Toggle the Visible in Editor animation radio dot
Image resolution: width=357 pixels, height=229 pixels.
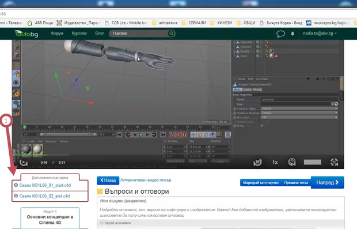coord(234,108)
